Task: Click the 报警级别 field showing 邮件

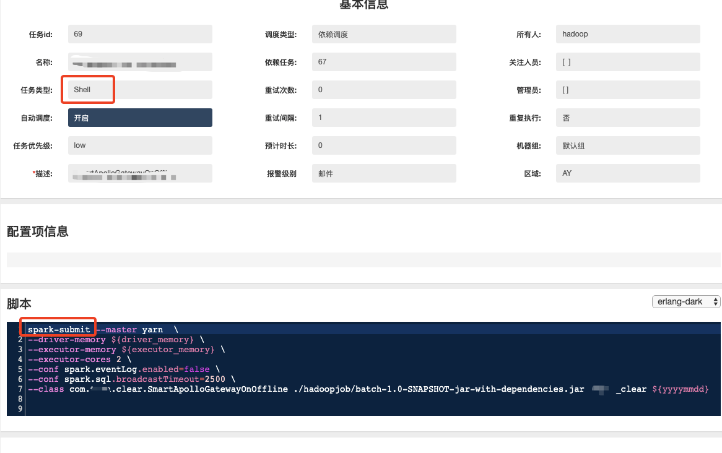Action: click(x=384, y=173)
